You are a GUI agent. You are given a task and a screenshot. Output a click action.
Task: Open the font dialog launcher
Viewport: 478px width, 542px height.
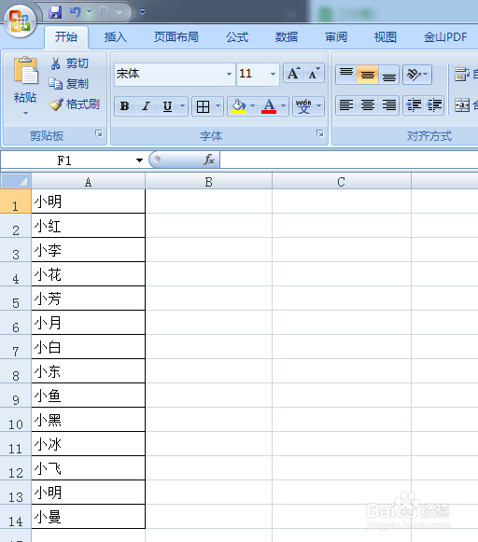(x=320, y=133)
